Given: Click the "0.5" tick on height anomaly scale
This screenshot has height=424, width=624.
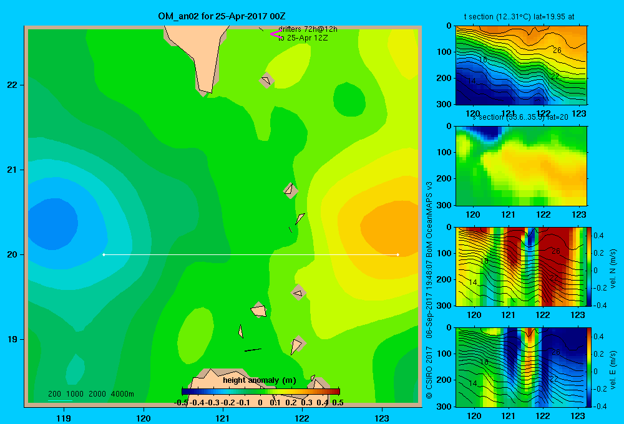Looking at the screenshot, I should point(338,403).
